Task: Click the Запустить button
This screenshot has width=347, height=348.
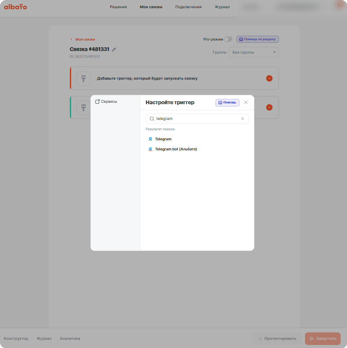Action: pos(323,339)
